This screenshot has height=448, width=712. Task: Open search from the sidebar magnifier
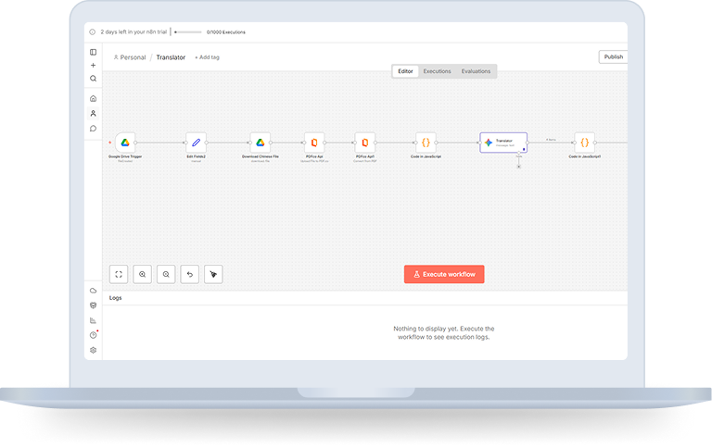coord(93,79)
